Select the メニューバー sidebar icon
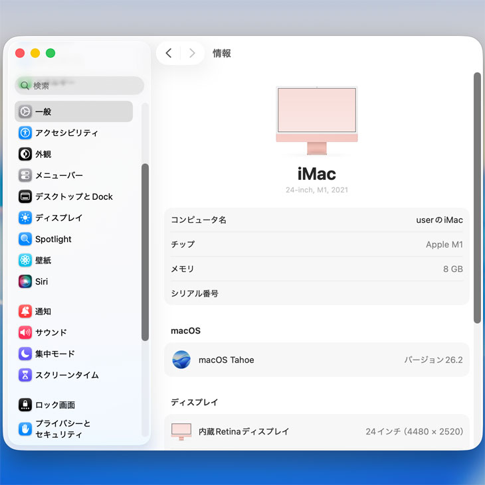 (x=25, y=175)
